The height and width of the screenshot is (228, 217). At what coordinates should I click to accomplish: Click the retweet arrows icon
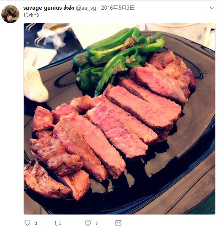[58, 223]
